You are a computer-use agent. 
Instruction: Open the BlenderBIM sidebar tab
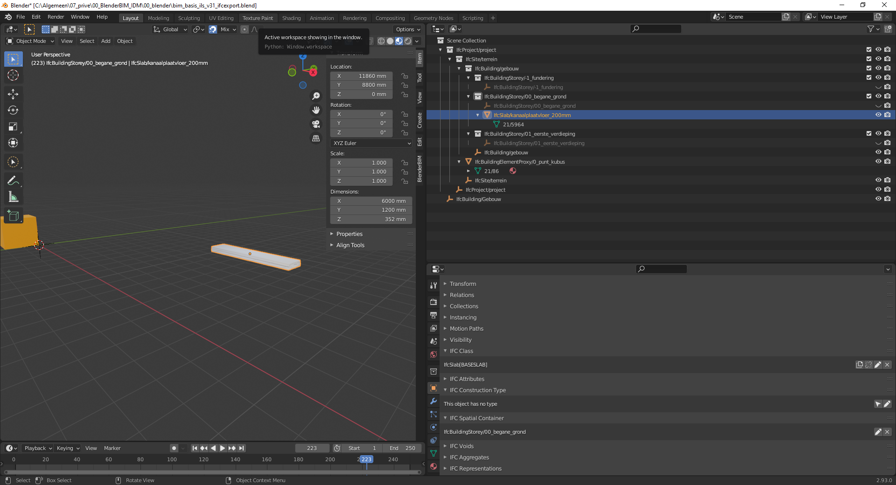click(420, 168)
